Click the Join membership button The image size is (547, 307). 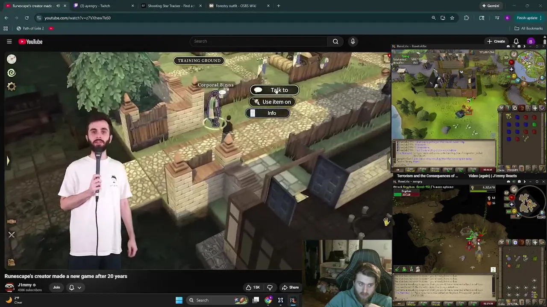click(56, 287)
